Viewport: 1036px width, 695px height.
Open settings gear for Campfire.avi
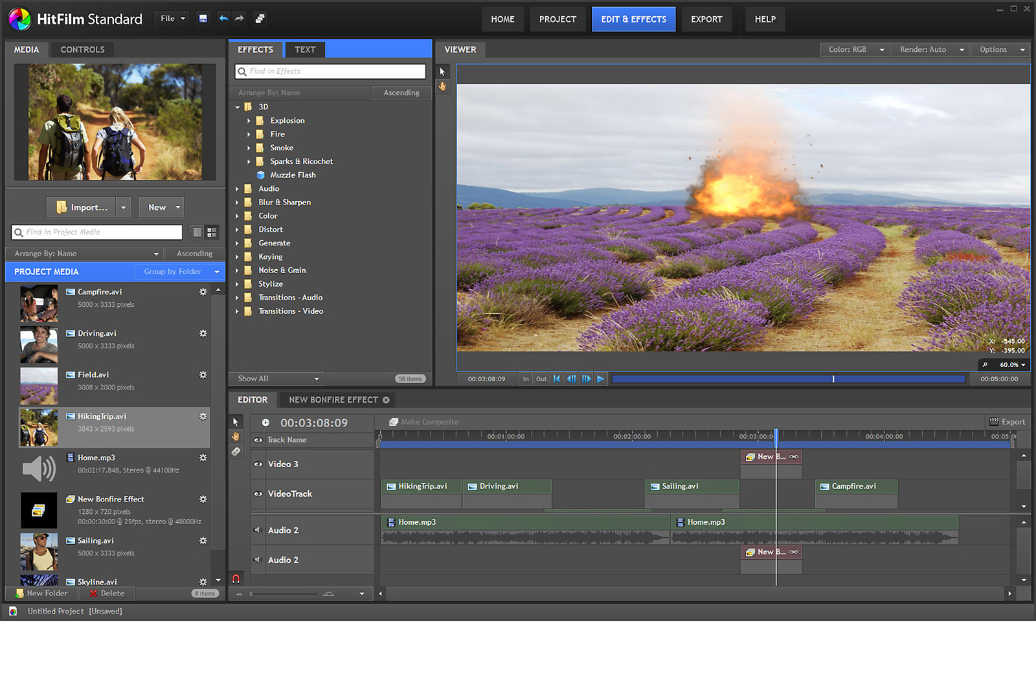(203, 292)
